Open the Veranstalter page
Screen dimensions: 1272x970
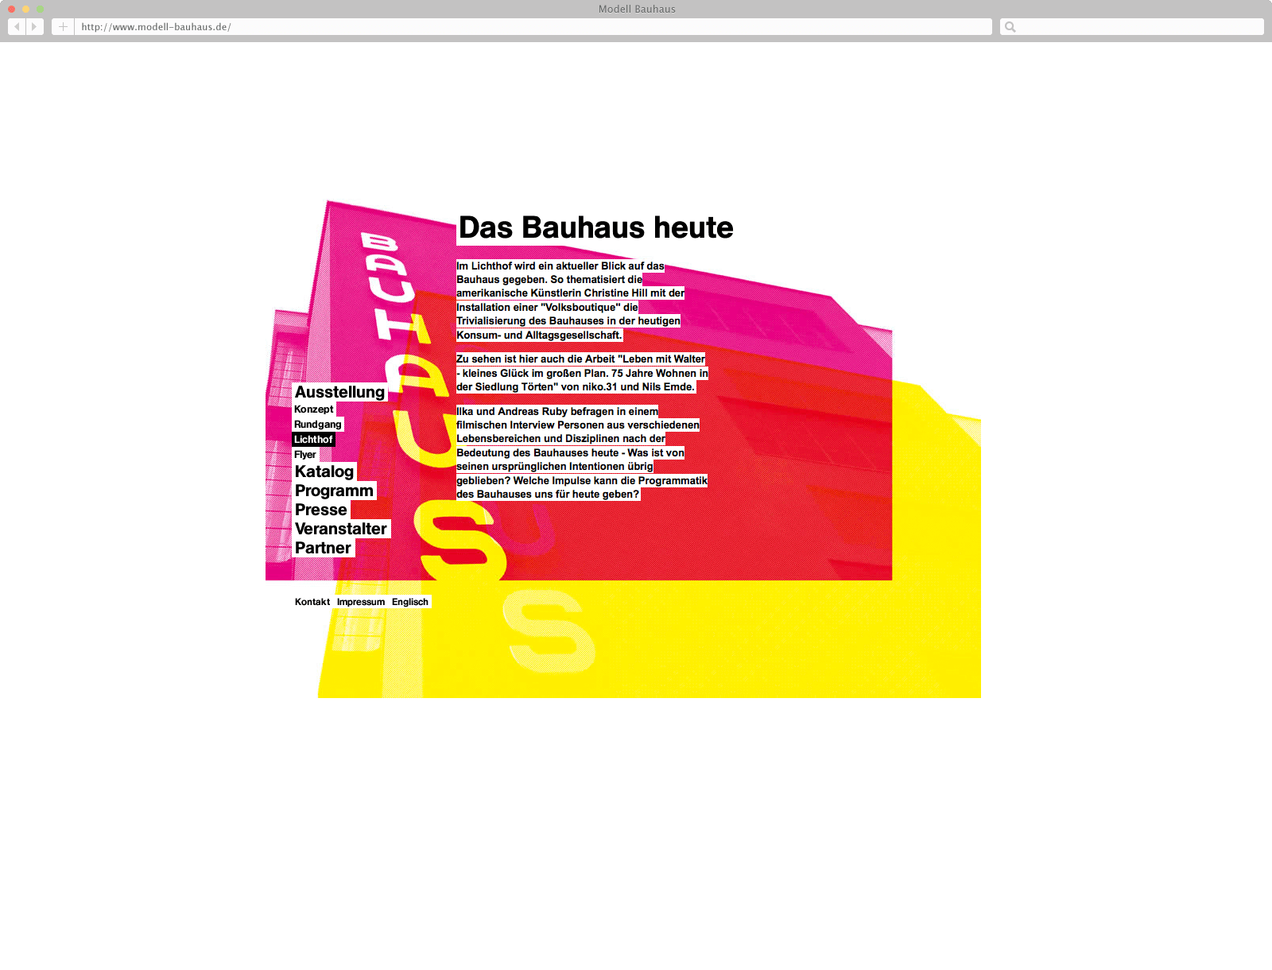click(341, 529)
